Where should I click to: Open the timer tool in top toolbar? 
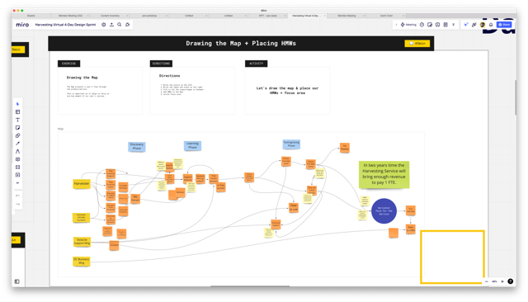(422, 25)
